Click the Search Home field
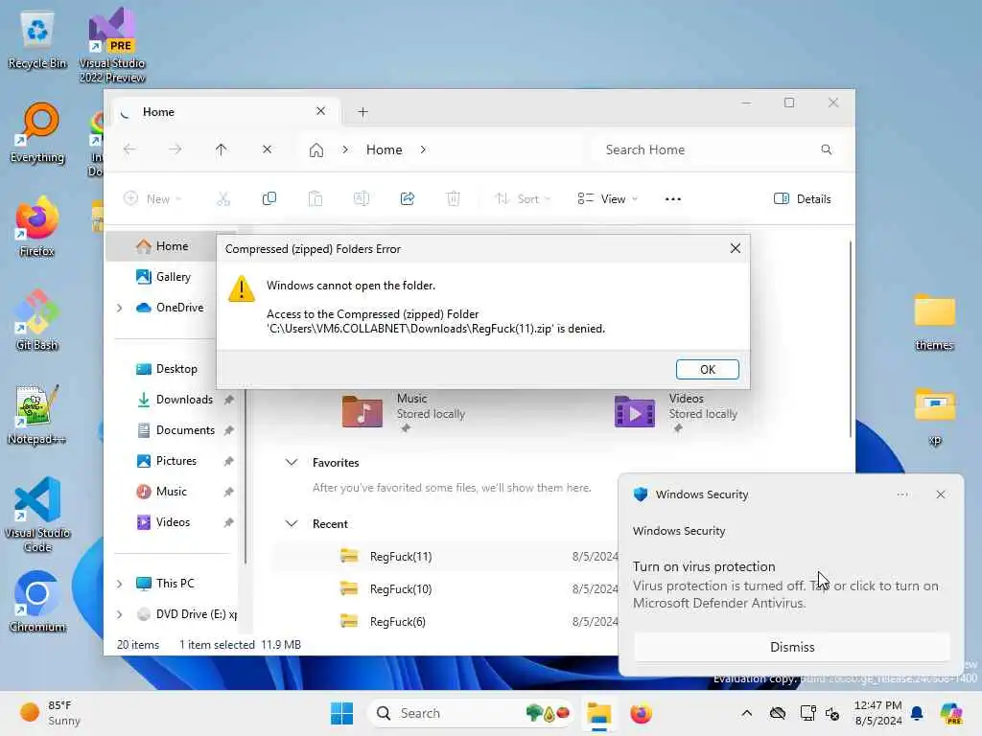The width and height of the screenshot is (982, 736). point(718,149)
